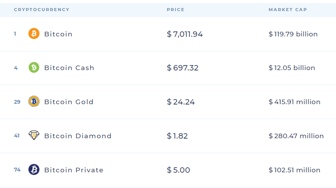Click the dark blue Bitcoin Private icon
This screenshot has width=336, height=188.
pos(34,170)
